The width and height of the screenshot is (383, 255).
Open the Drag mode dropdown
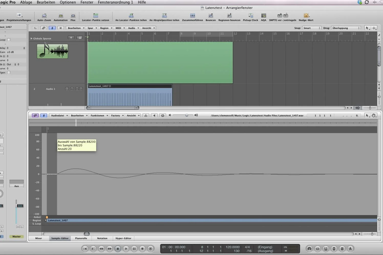point(346,28)
